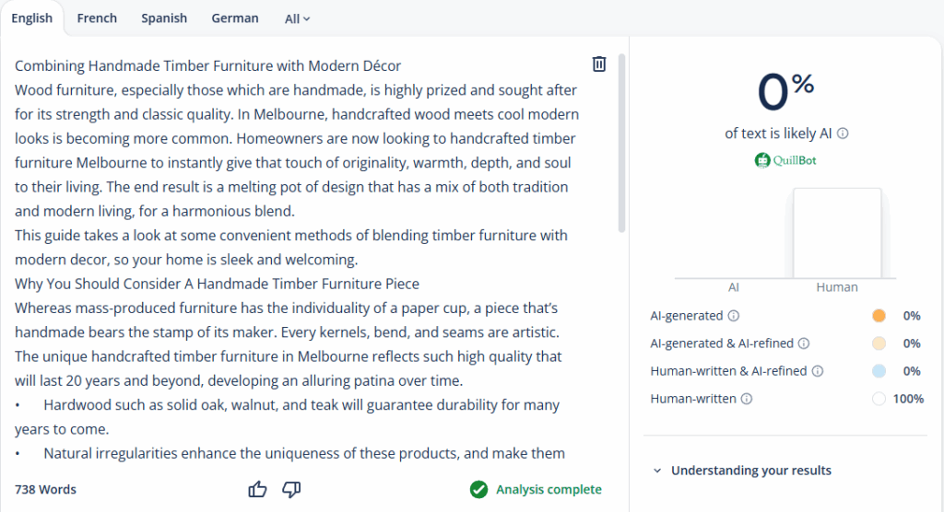Open the All languages dropdown

[297, 18]
